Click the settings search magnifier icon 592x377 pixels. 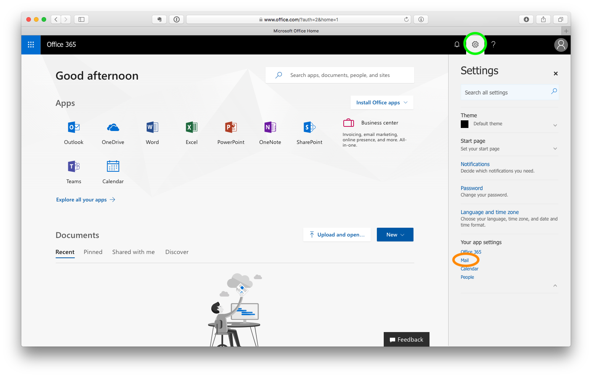[554, 91]
